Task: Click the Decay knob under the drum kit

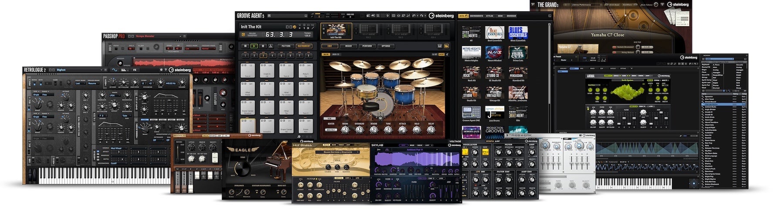Action: 431,129
